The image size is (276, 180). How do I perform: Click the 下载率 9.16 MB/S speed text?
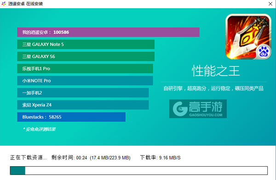(160, 158)
